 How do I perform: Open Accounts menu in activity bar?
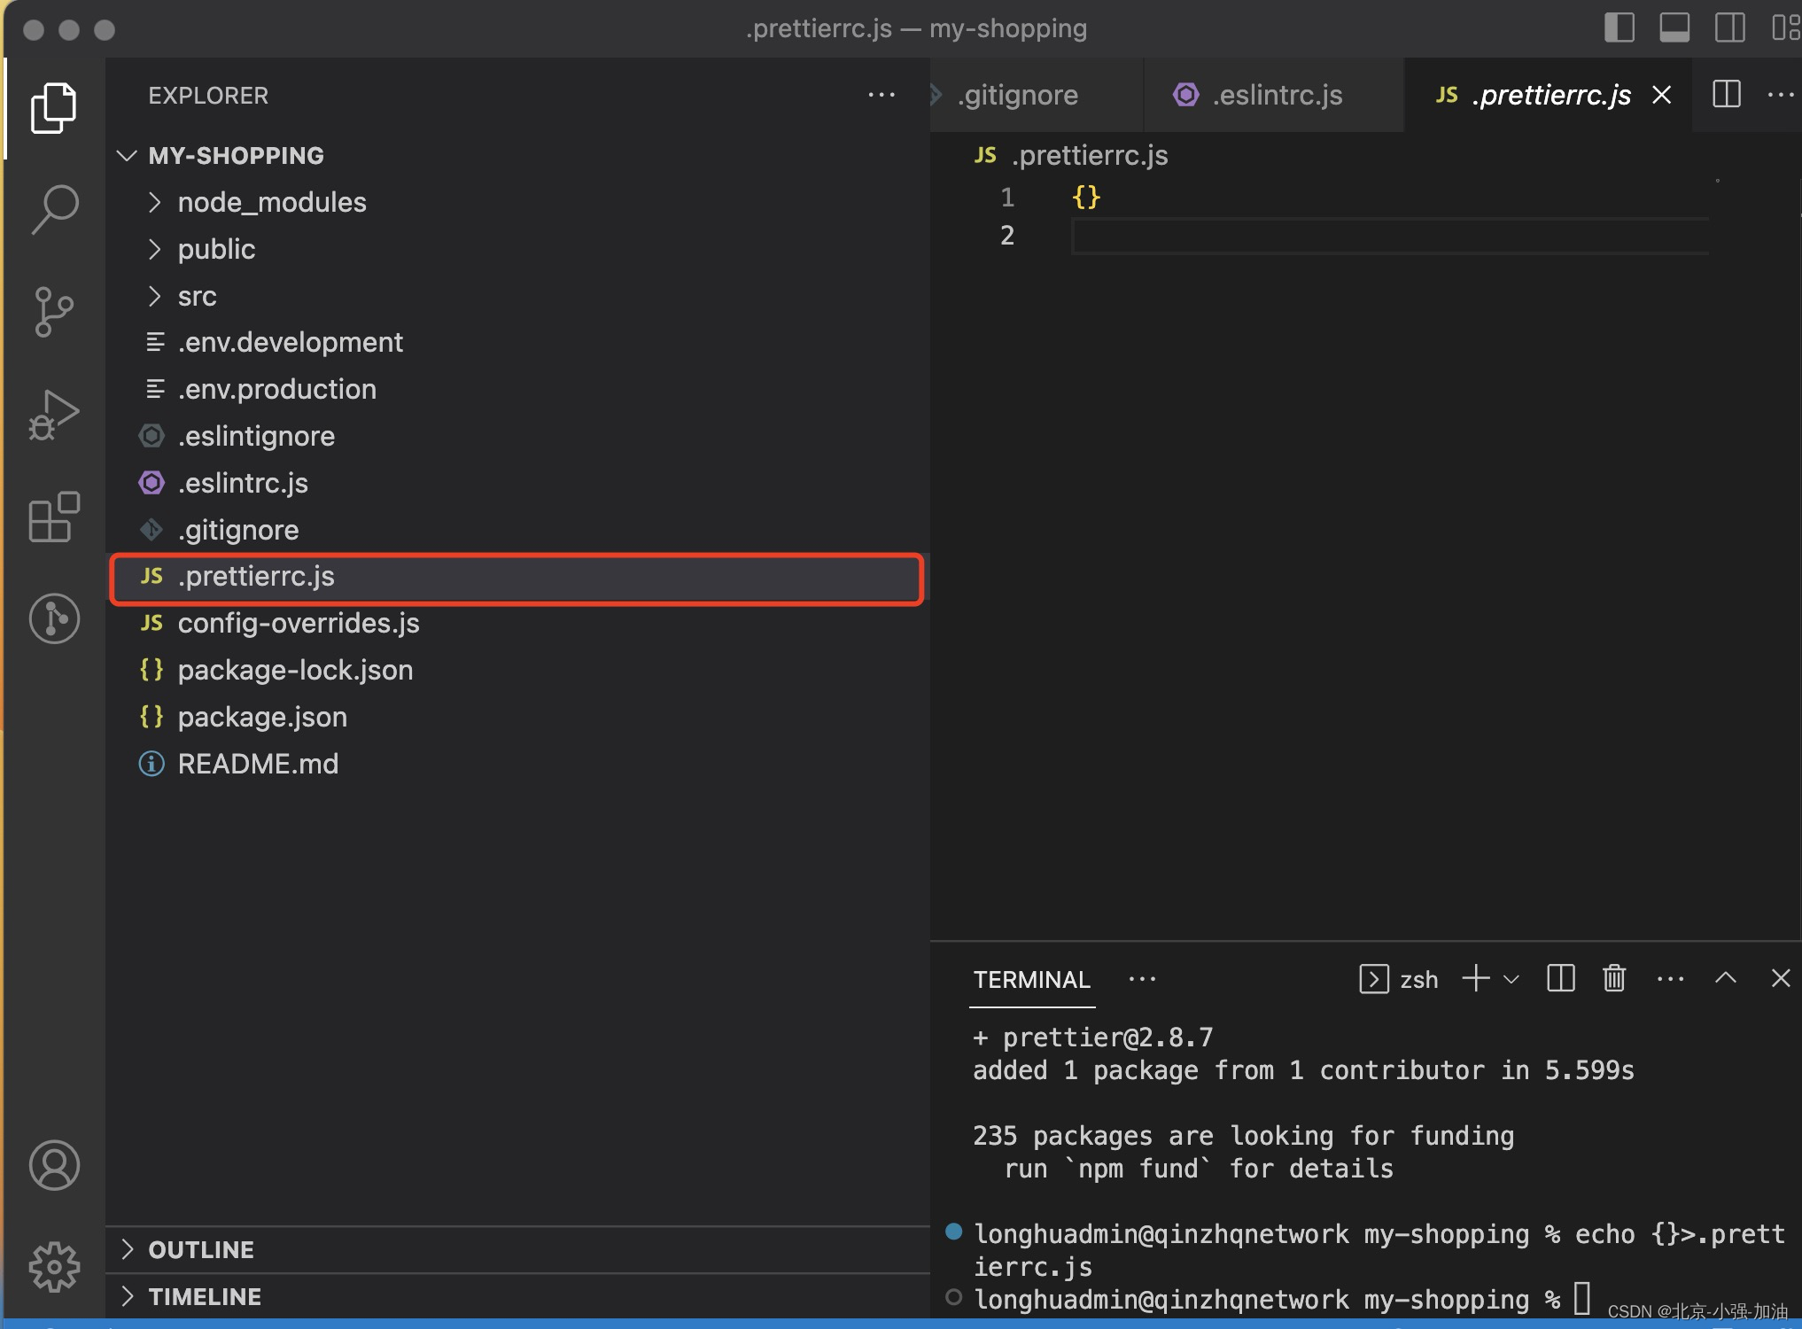tap(53, 1164)
